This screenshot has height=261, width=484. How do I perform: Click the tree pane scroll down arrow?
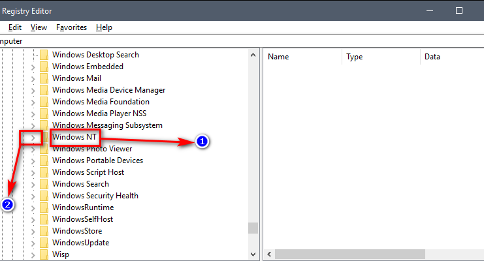coord(253,254)
